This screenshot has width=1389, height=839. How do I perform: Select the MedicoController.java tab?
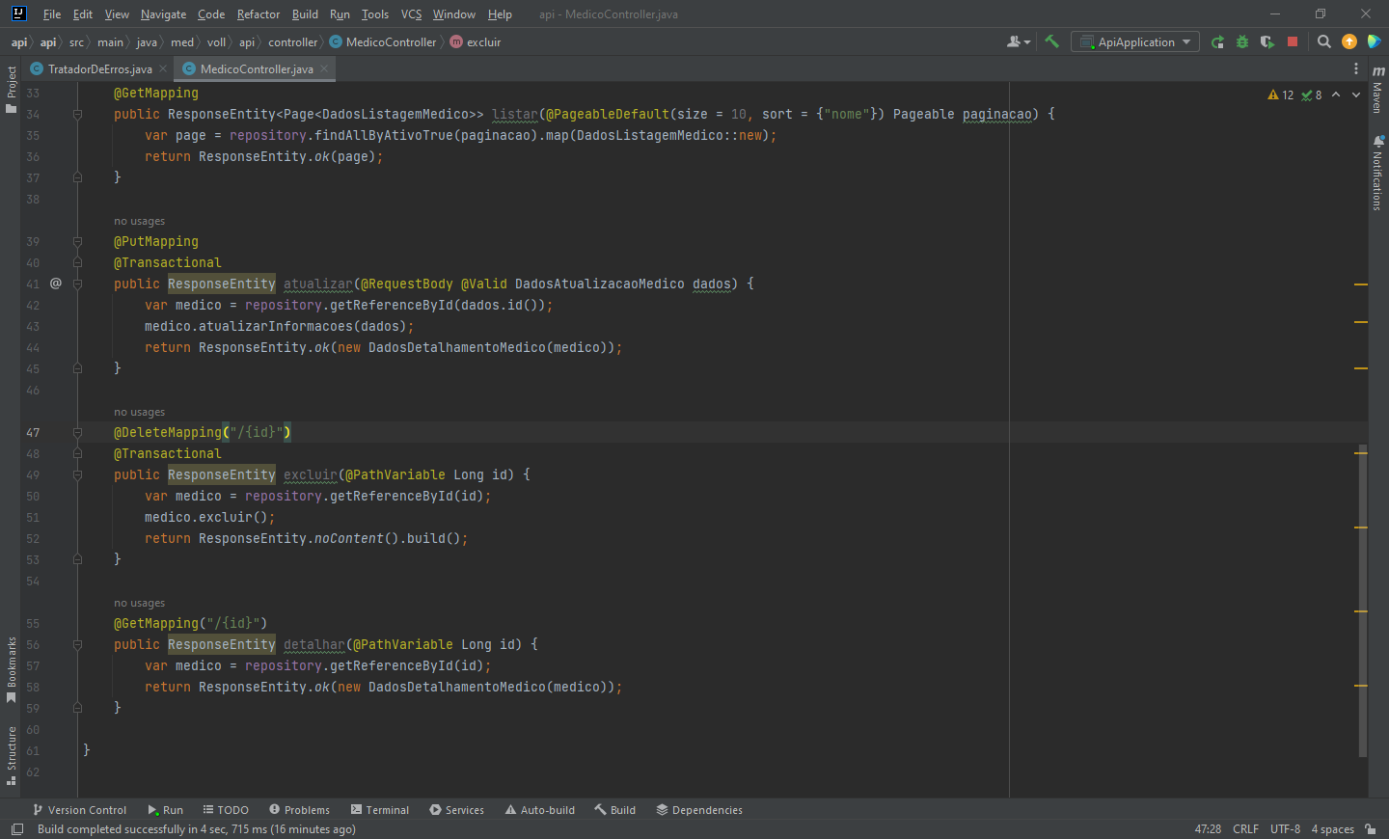256,68
